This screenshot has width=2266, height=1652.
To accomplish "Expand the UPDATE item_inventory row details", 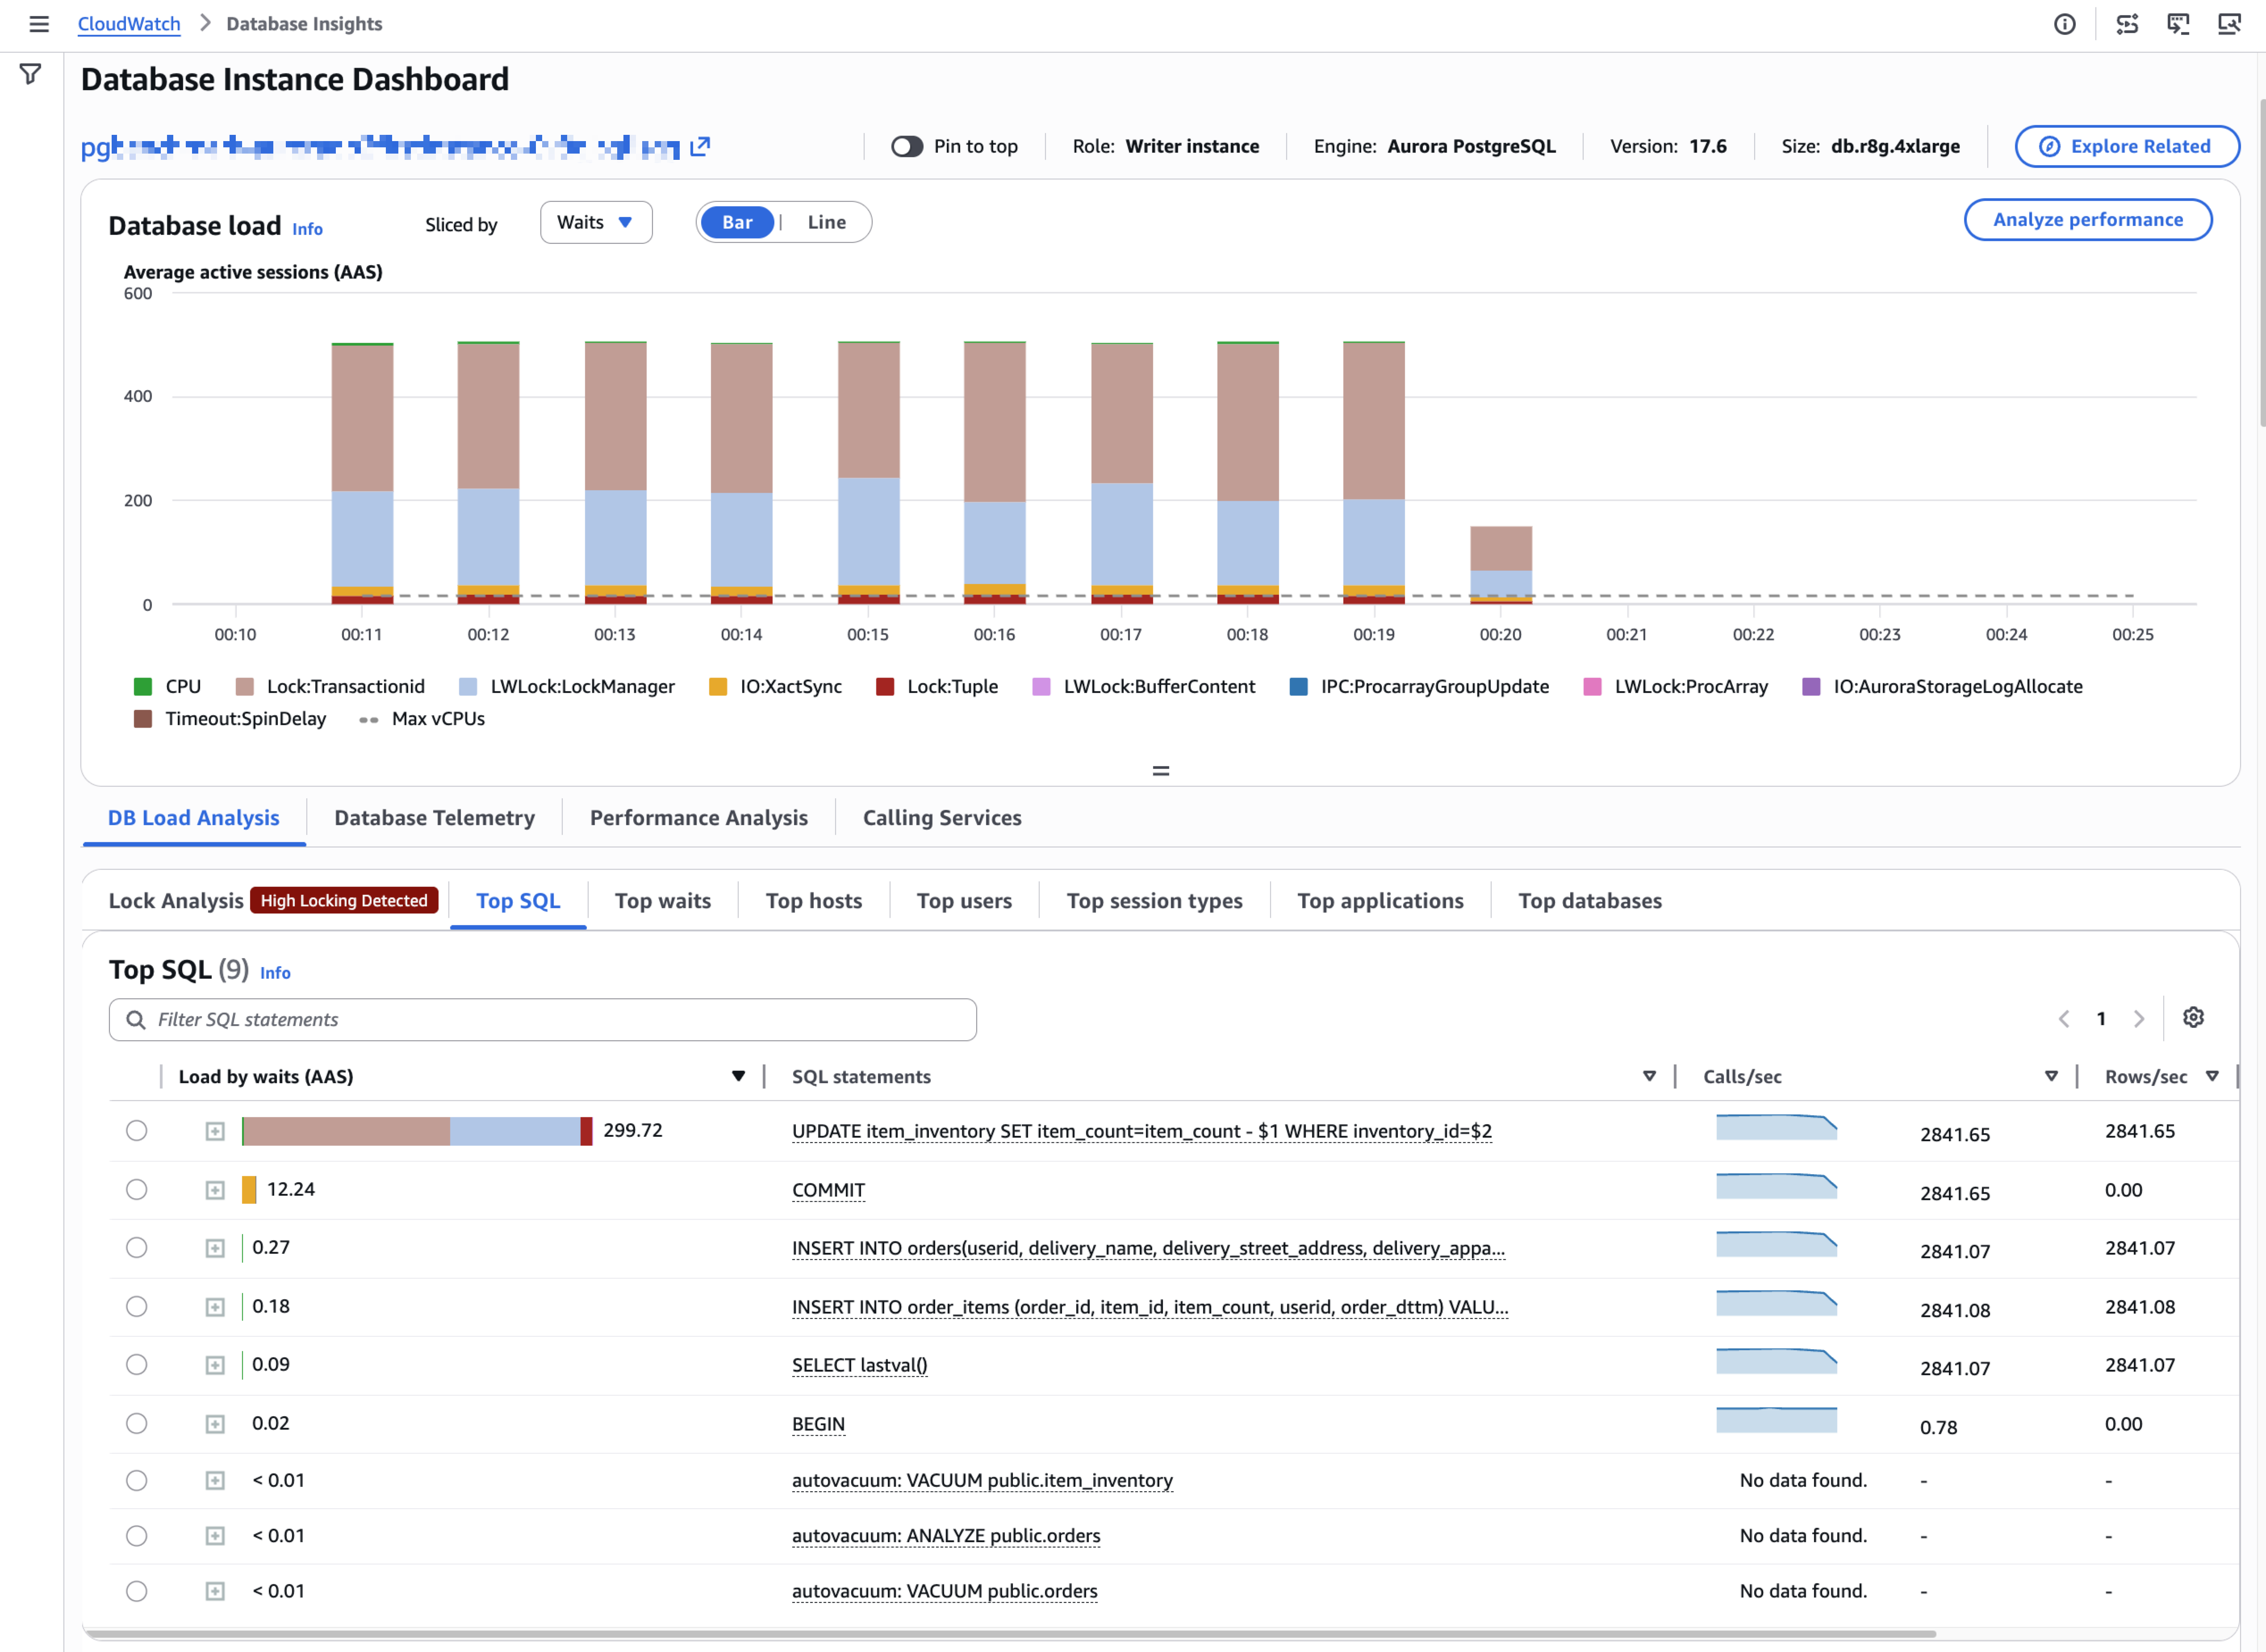I will coord(215,1131).
